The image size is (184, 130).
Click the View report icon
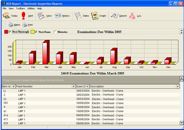point(41,16)
